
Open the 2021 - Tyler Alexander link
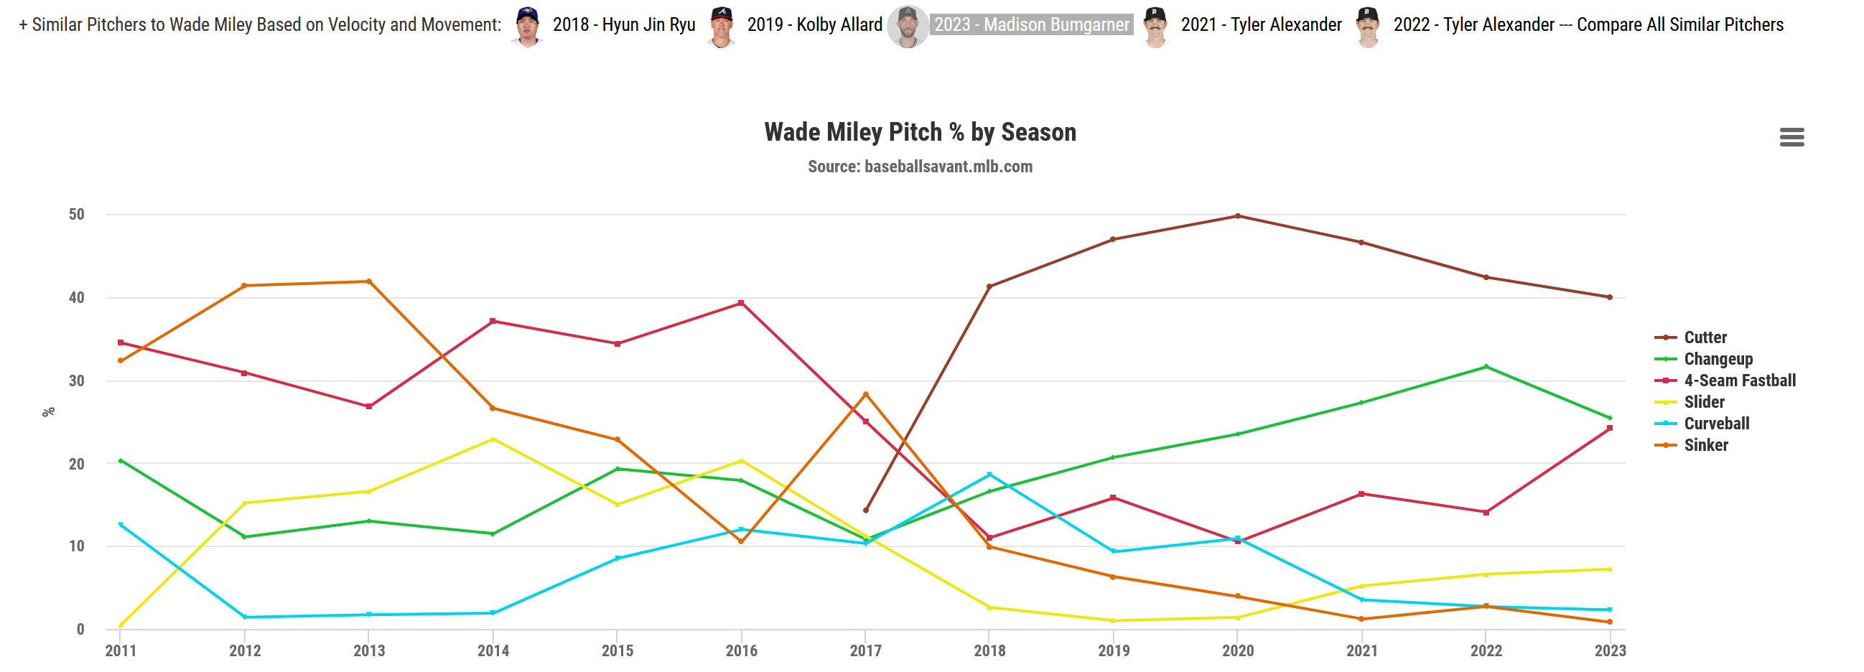pos(1262,25)
